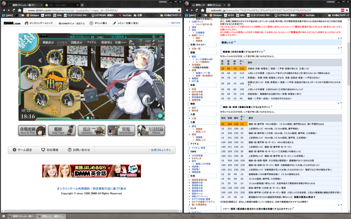This screenshot has width=351, height=219.
Task: Click the 情報 Information button
Action: pos(121,130)
